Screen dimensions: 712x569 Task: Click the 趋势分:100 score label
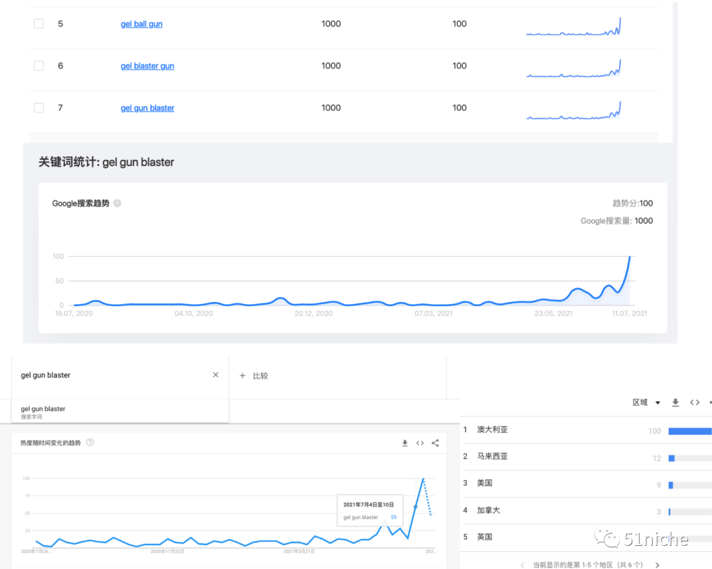(632, 203)
